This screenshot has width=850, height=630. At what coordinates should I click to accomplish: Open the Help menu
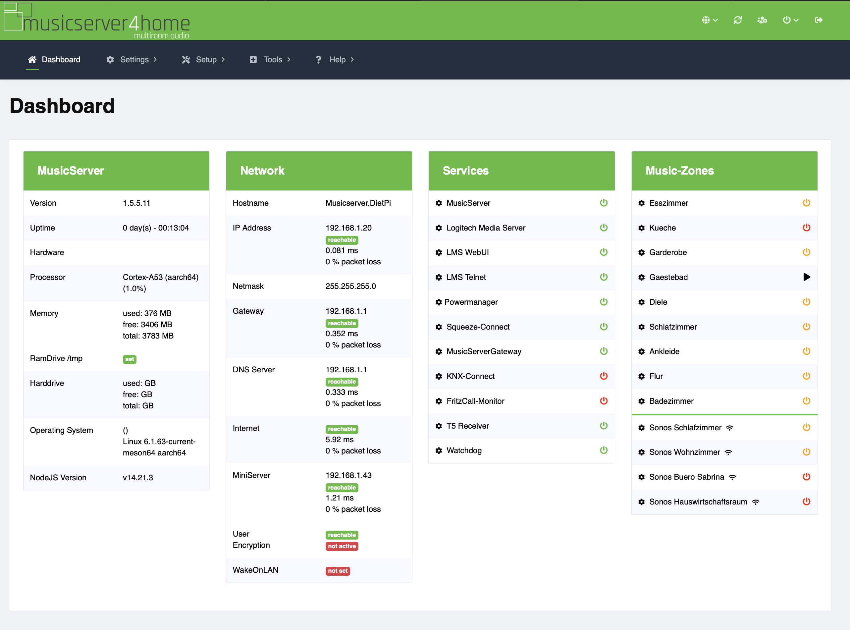point(335,60)
